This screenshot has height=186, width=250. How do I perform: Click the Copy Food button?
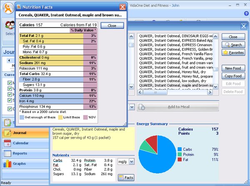pos(233,76)
